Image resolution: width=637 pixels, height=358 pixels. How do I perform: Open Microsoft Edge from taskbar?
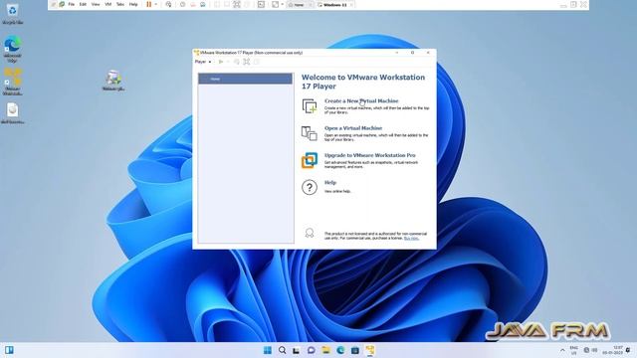coord(340,350)
